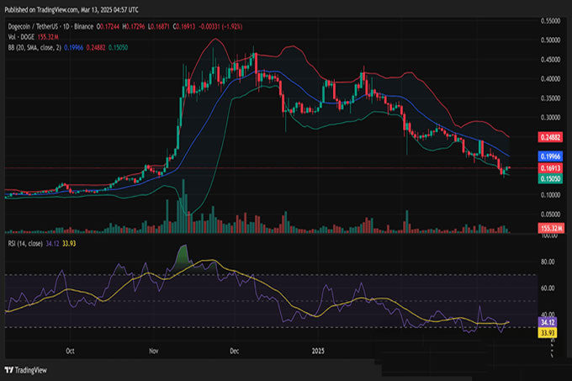Click the green 0.15050 value in BB legend
The height and width of the screenshot is (381, 572).
pyautogui.click(x=119, y=48)
